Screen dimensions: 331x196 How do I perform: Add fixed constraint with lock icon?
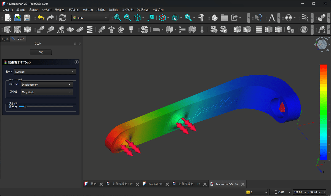coord(41,29)
